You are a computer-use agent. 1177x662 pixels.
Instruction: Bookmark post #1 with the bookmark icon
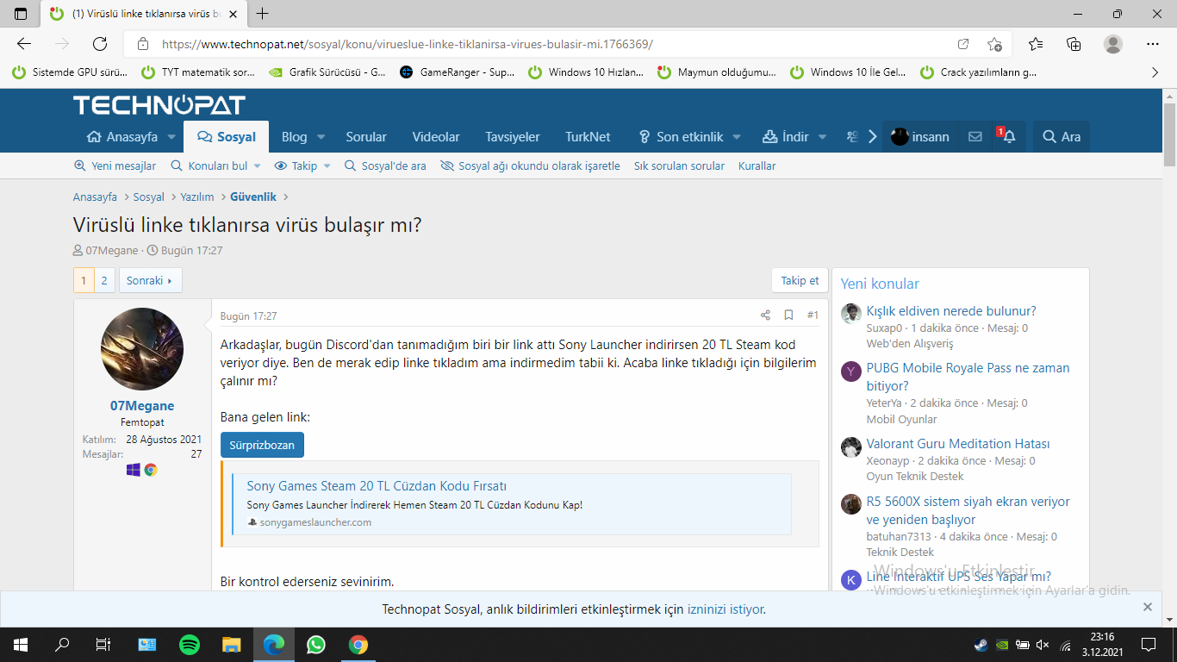pos(788,315)
